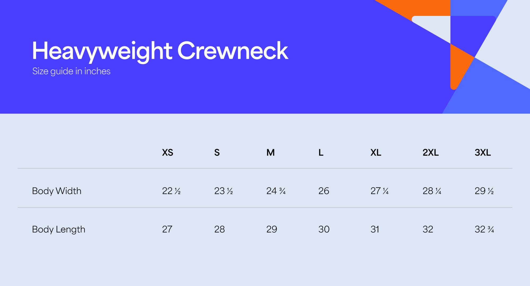530x286 pixels.
Task: Select the XL column header
Action: [x=376, y=153]
